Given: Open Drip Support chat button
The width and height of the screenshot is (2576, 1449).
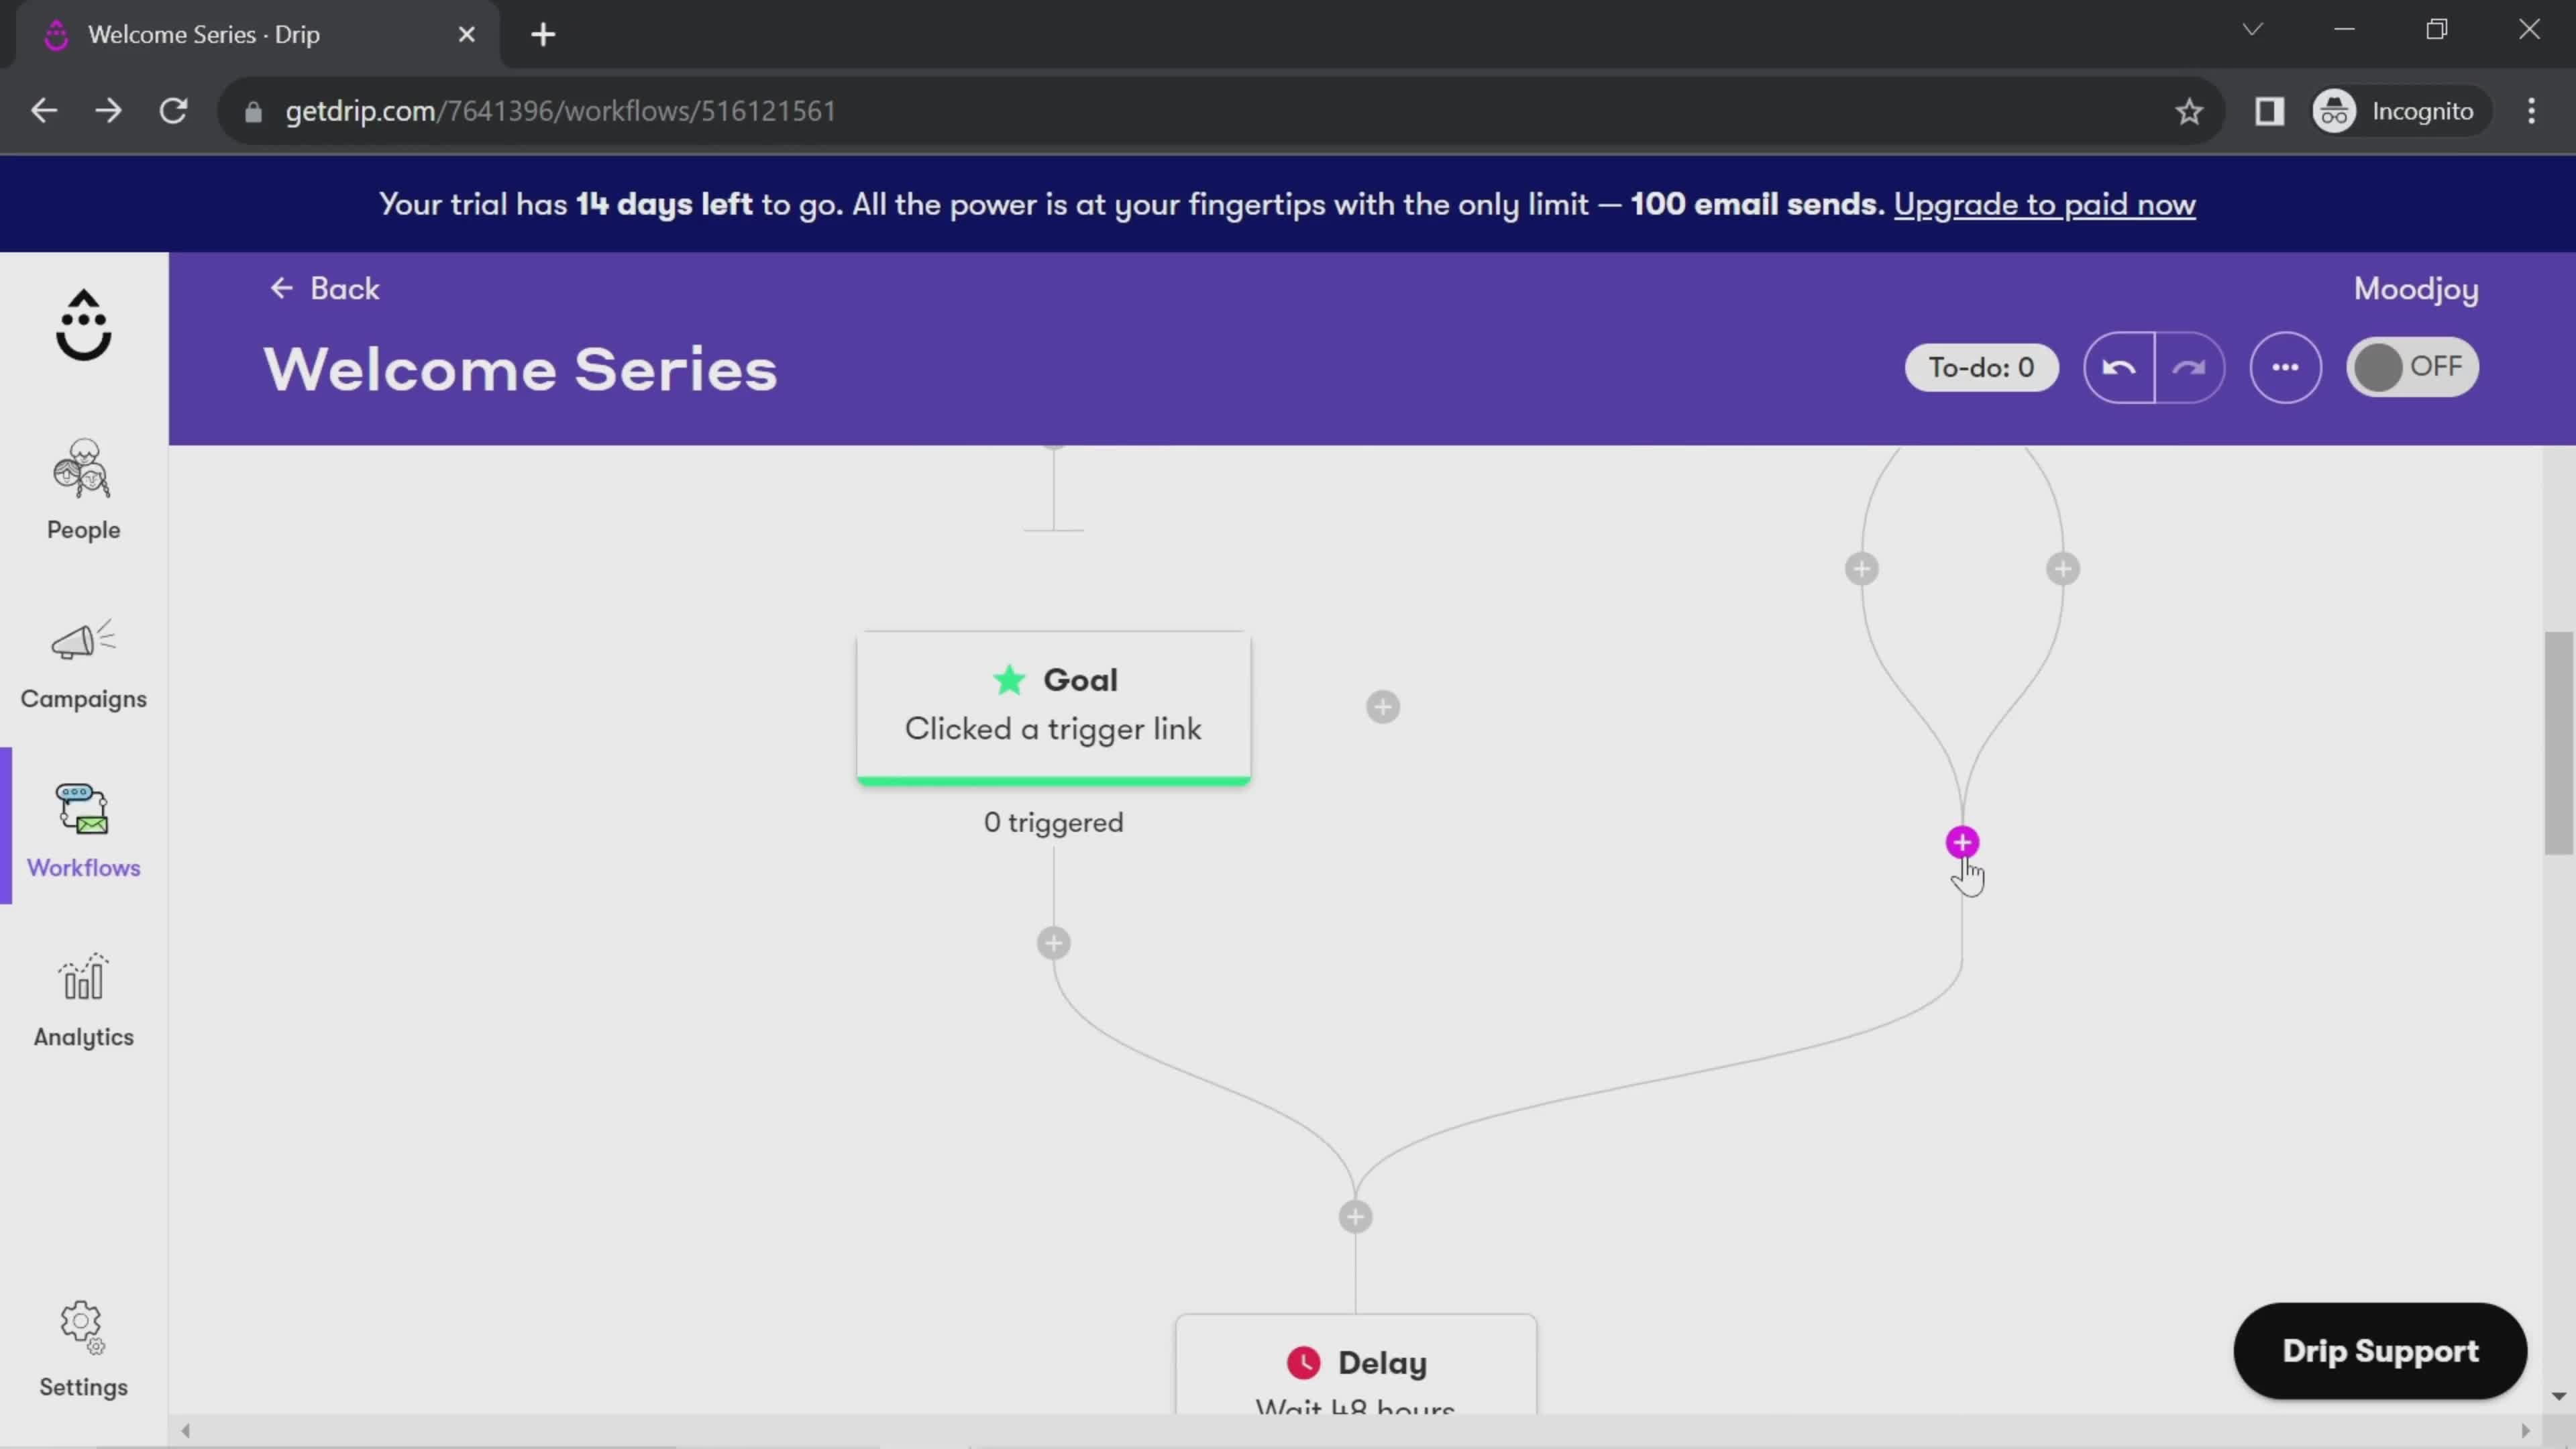Looking at the screenshot, I should click(x=2379, y=1350).
